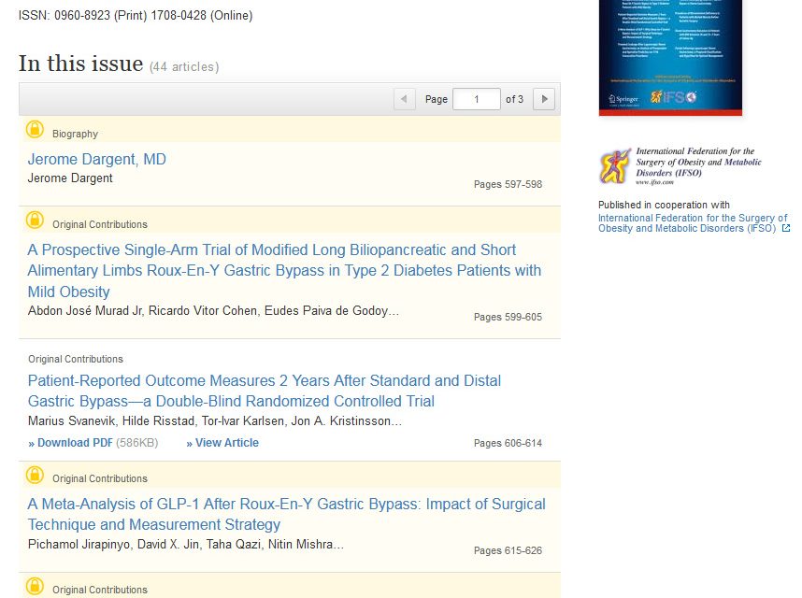The height and width of the screenshot is (598, 802).
Task: Go to next page of articles
Action: [x=543, y=99]
